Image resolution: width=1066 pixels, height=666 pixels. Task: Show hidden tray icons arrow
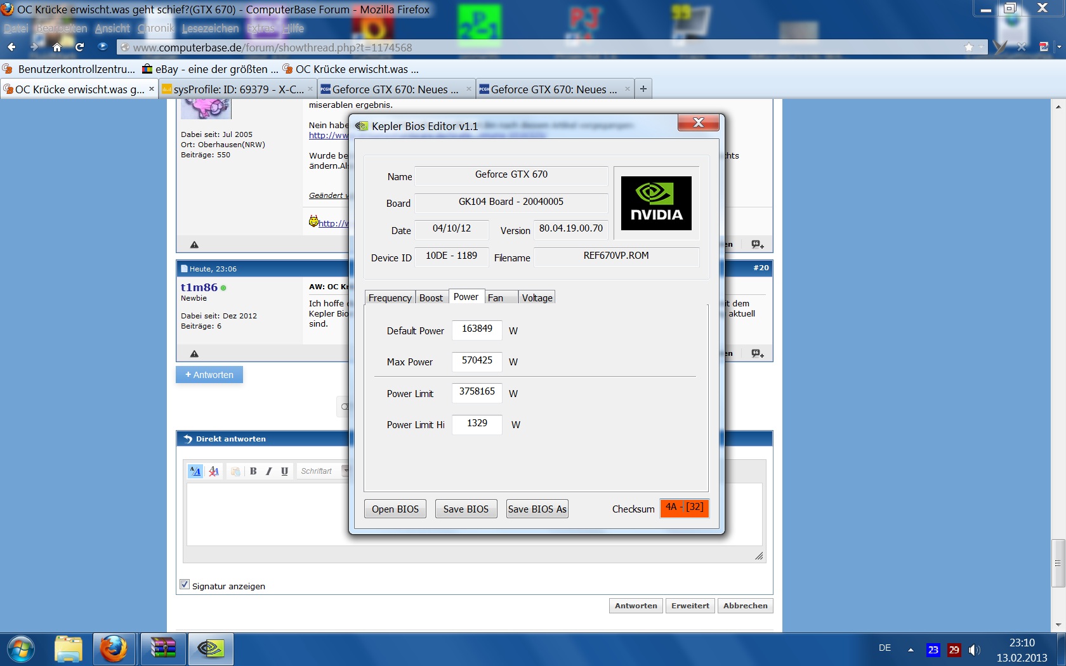pos(911,650)
